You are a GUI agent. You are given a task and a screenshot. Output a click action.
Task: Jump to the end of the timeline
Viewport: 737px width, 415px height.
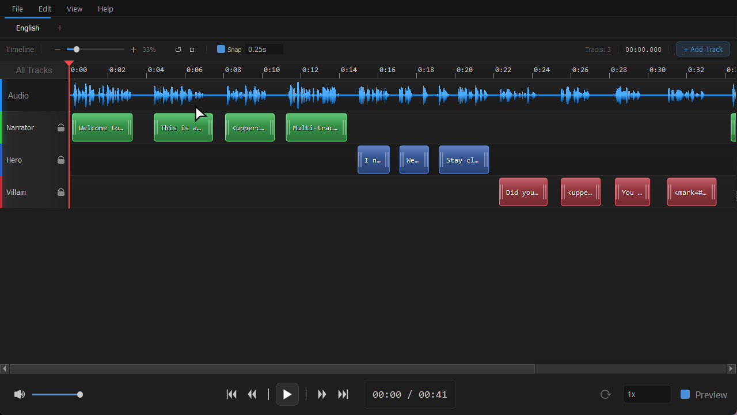(x=343, y=394)
